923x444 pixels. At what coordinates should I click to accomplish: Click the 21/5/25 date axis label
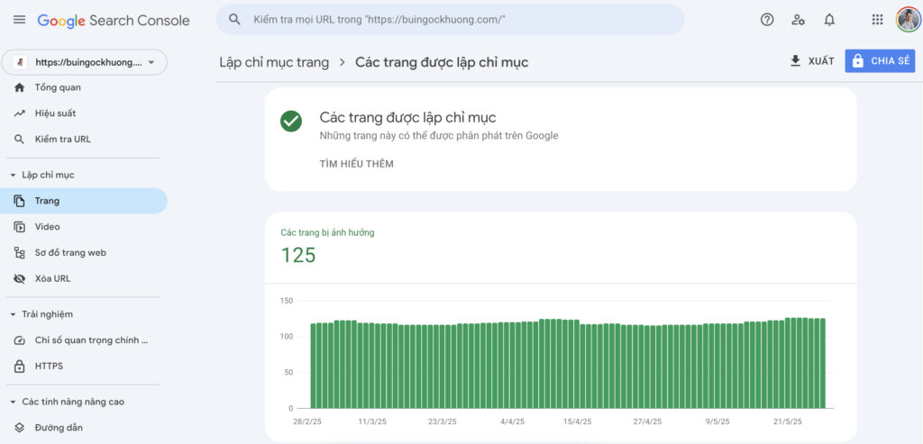tap(788, 421)
